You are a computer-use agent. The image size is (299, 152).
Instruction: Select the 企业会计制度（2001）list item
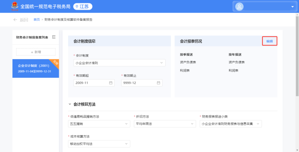coord(36,68)
